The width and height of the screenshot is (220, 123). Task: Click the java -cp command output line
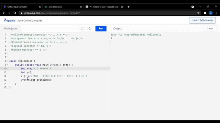(136, 35)
